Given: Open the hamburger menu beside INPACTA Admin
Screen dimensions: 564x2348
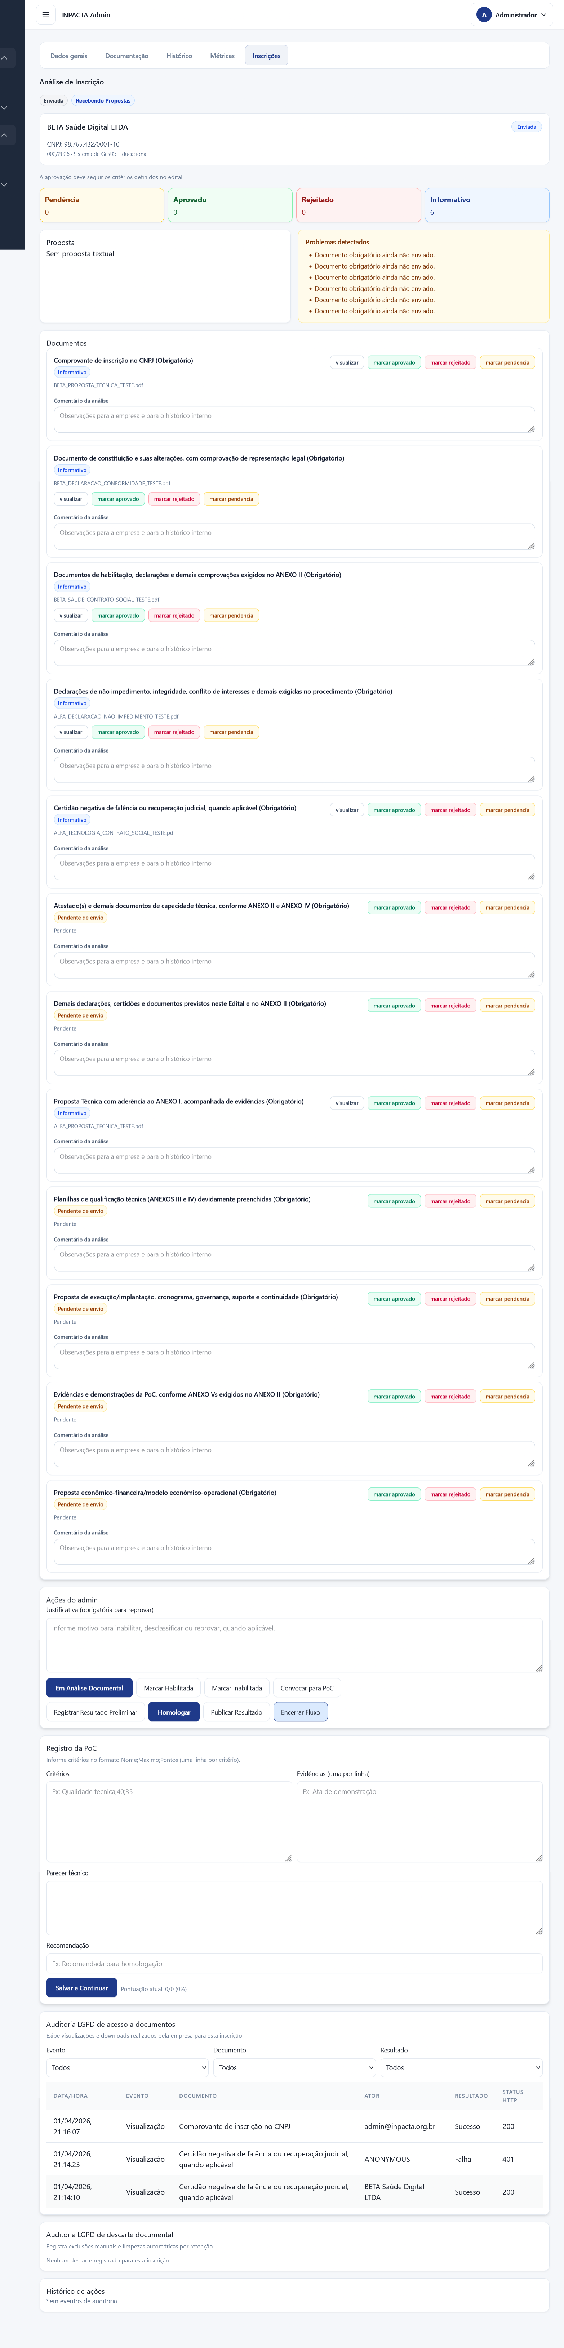Looking at the screenshot, I should 45,14.
